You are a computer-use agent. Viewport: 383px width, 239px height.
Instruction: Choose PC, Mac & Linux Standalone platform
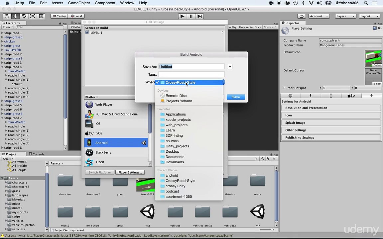point(116,114)
